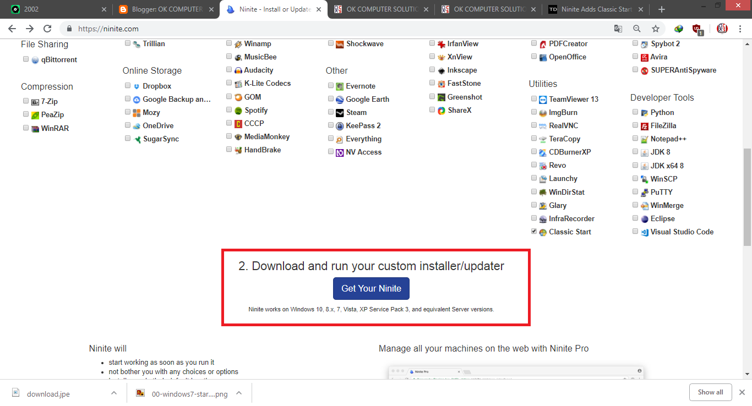752x406 pixels.
Task: Select the Everything checkbox
Action: [331, 139]
